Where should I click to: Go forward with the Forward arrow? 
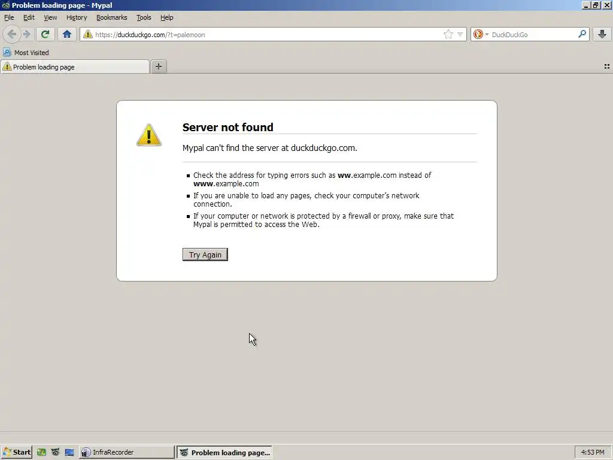click(26, 34)
